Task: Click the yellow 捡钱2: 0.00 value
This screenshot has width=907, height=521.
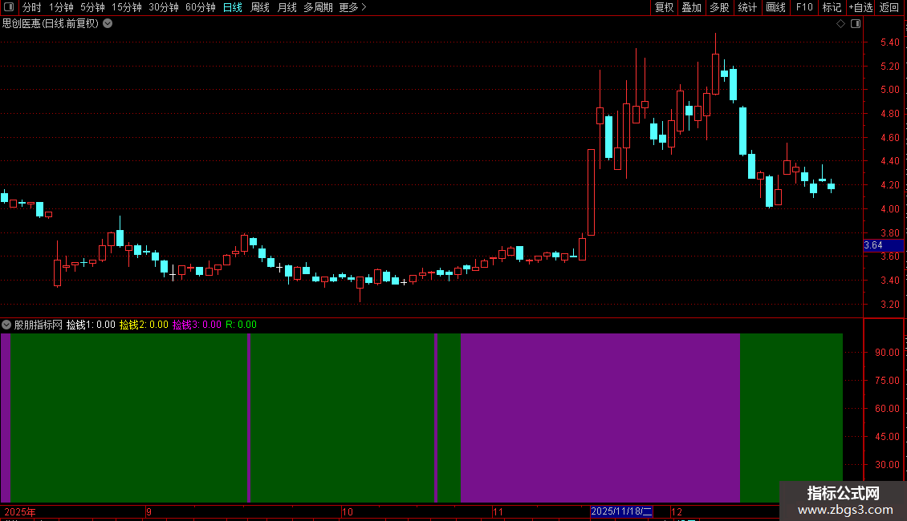Action: [144, 325]
